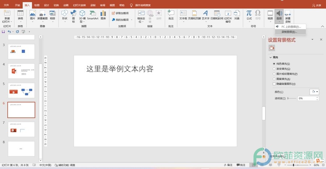Select Picture or texture fill (图片或纹理填充)
This screenshot has width=326, height=169.
pos(285,74)
